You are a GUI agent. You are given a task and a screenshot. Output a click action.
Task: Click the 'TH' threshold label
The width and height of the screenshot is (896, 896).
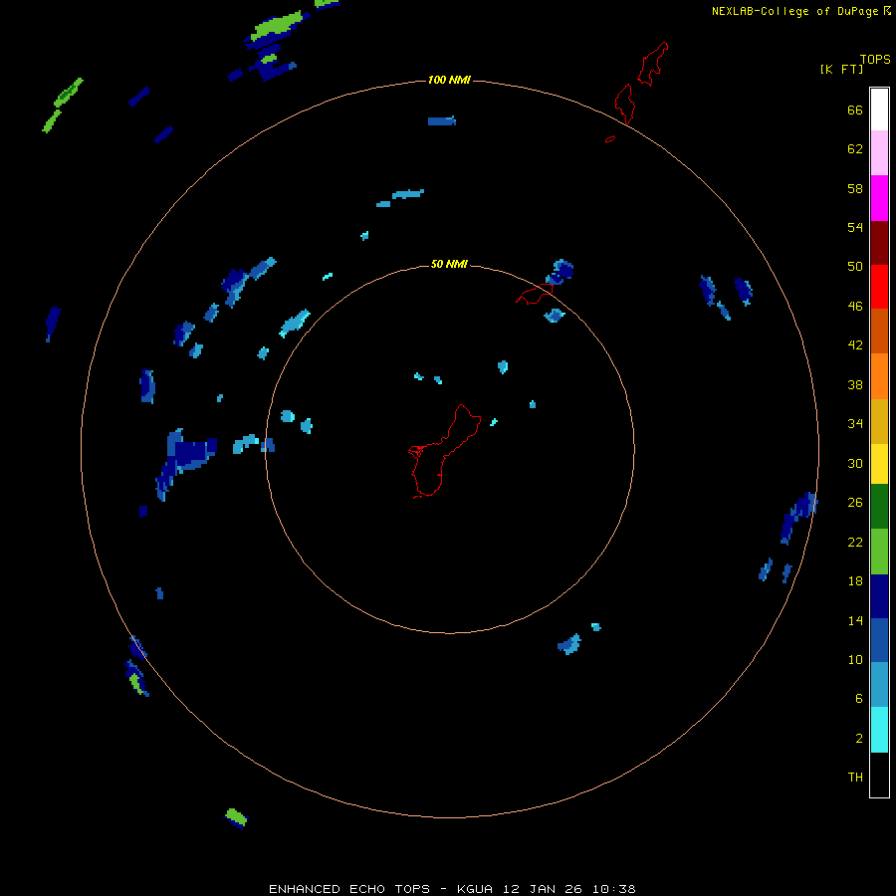(855, 778)
